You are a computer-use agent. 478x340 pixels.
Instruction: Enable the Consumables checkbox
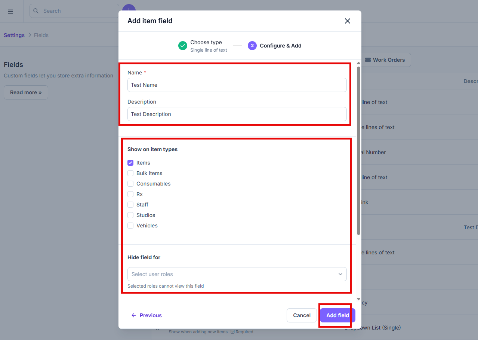(x=130, y=184)
